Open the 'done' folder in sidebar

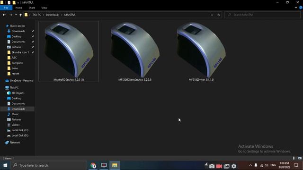coord(15,68)
